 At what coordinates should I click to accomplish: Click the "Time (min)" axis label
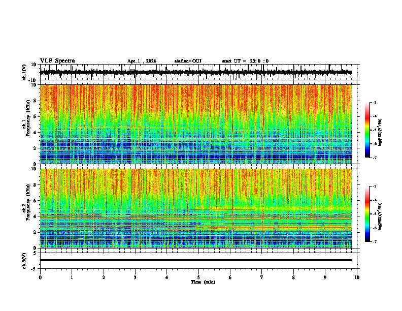click(203, 282)
